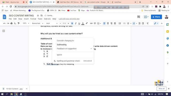The height and width of the screenshot is (96, 171).
Task: Toggle the Numbered list button
Action: click(134, 23)
